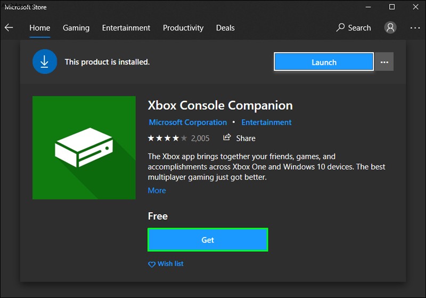Open the Deals tab
Viewport: 426px width, 298px height.
225,28
